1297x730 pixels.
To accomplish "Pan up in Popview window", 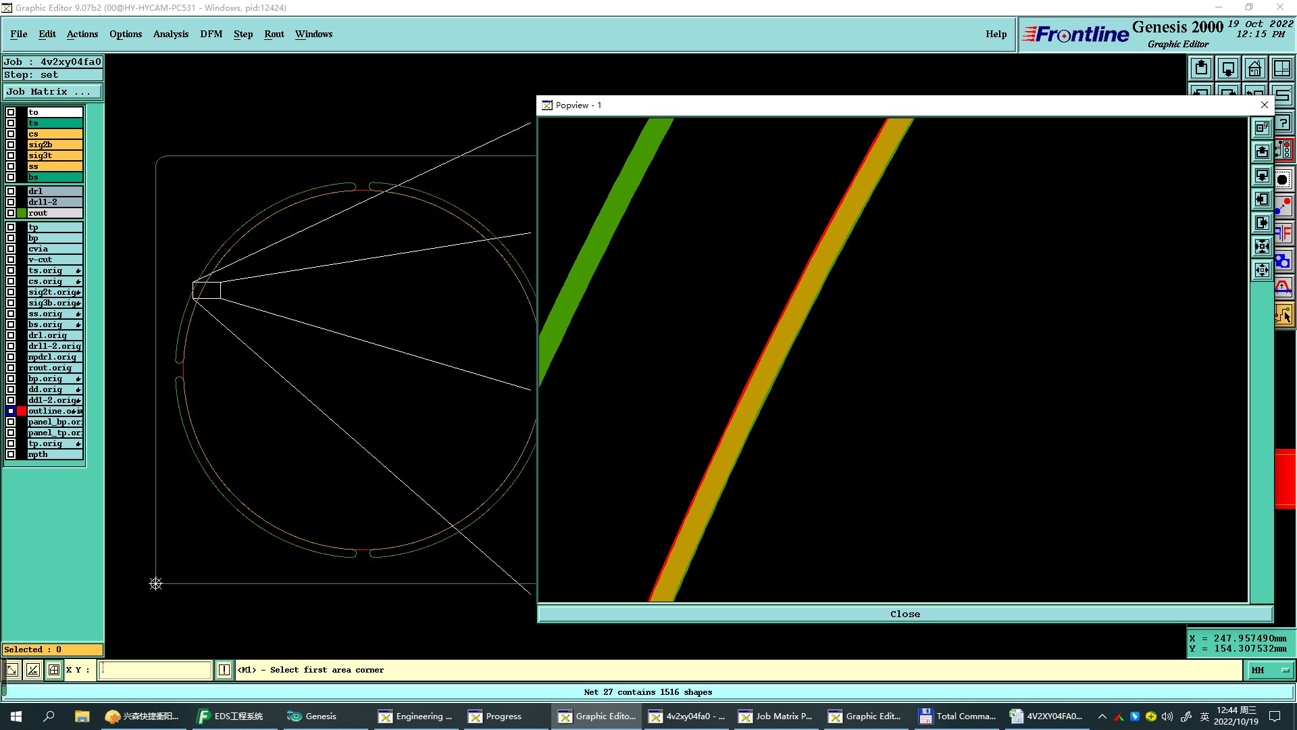I will 1262,152.
